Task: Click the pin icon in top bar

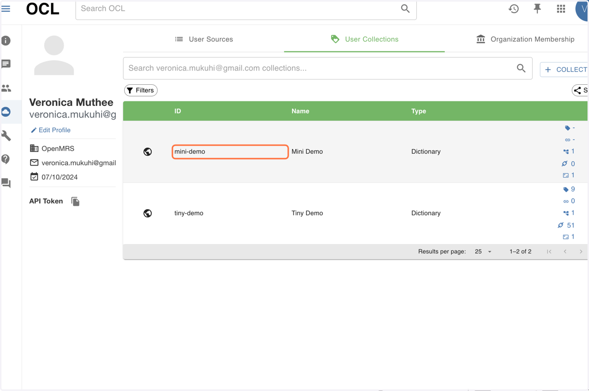Action: tap(537, 9)
